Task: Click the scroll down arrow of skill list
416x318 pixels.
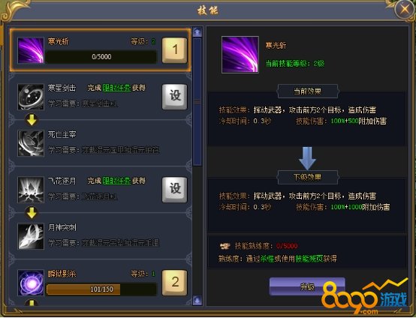Action: [197, 301]
